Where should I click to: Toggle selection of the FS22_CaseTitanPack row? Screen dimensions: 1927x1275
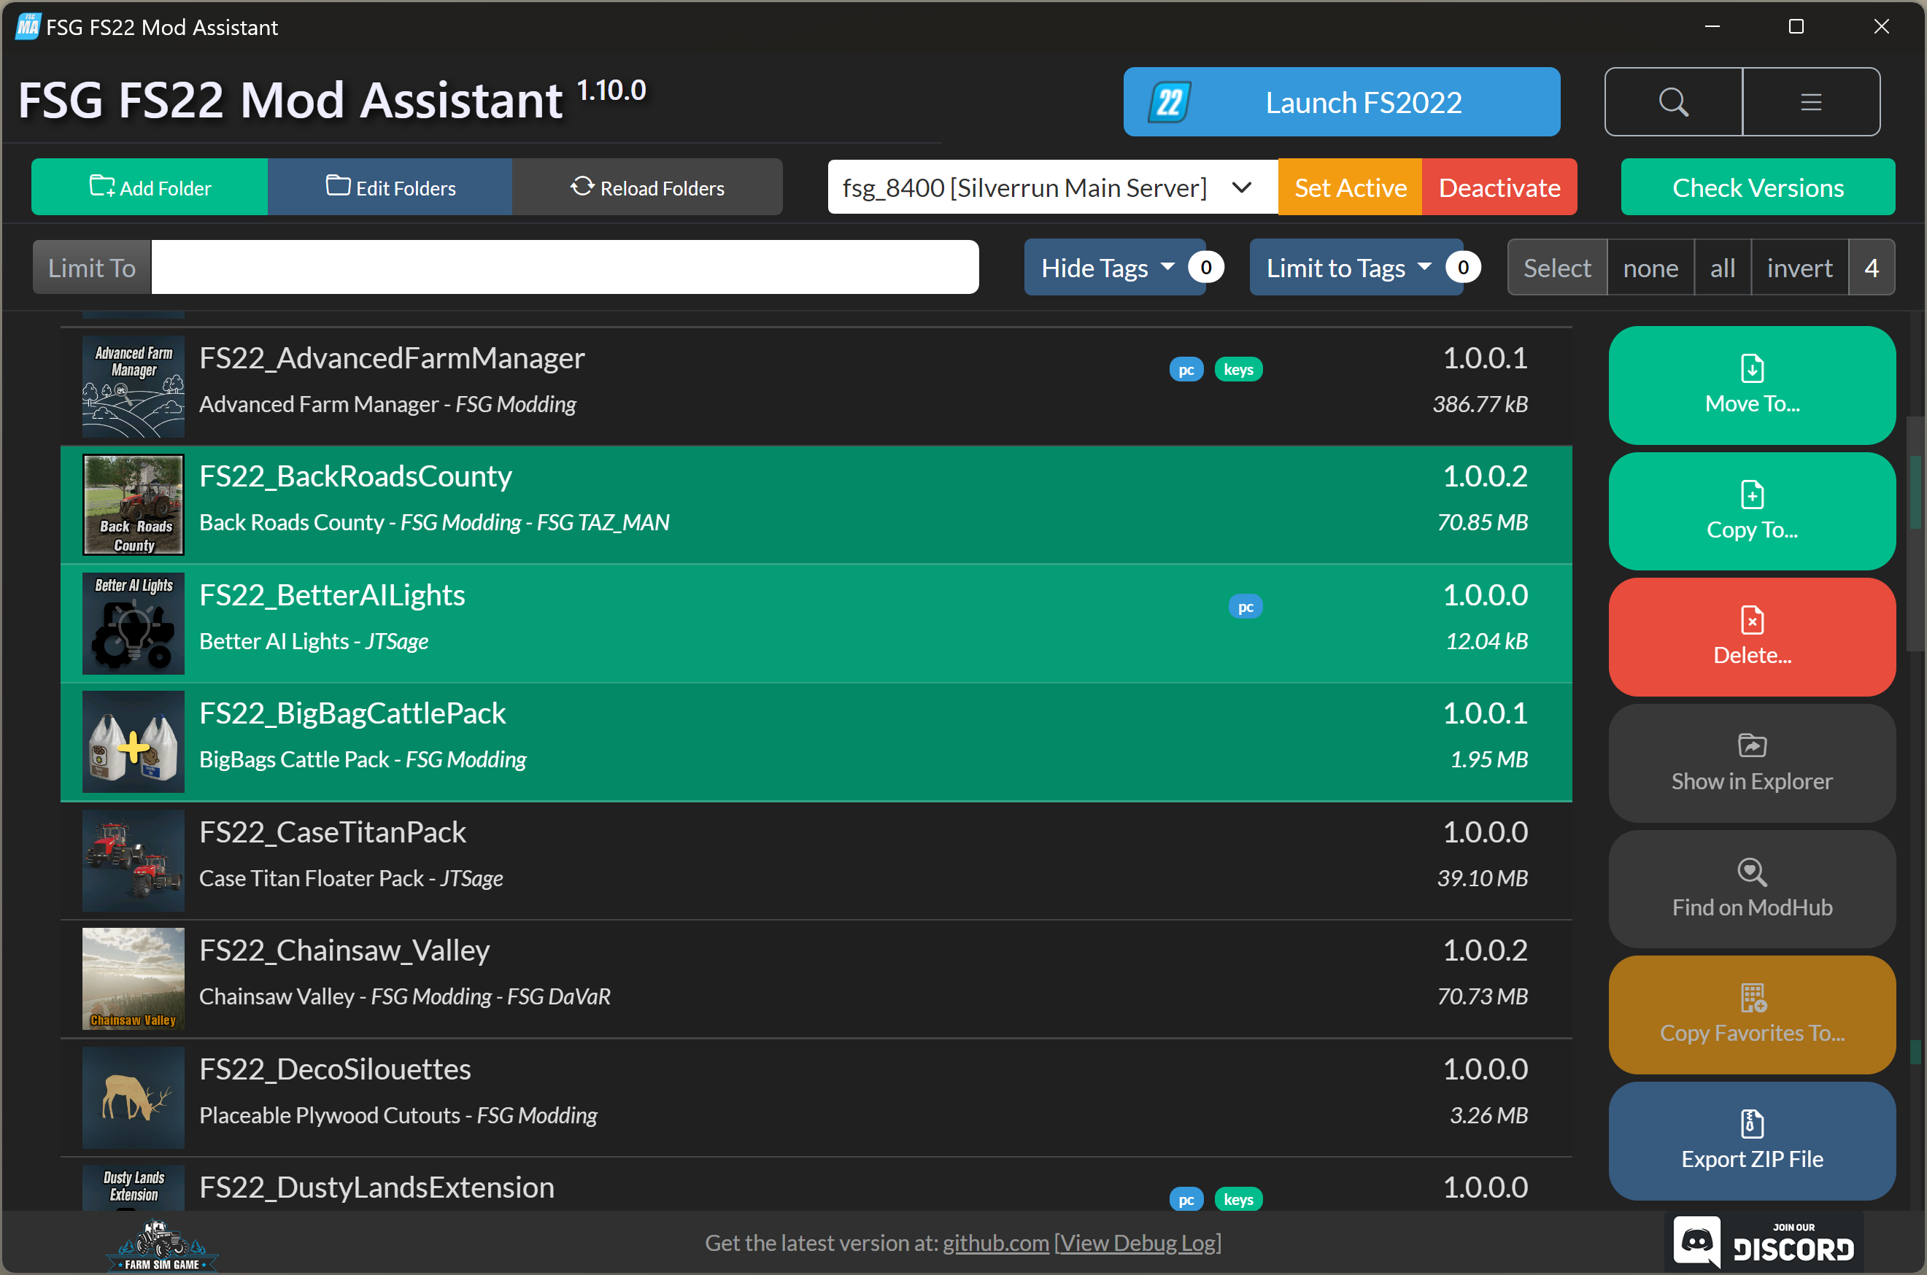[x=814, y=860]
